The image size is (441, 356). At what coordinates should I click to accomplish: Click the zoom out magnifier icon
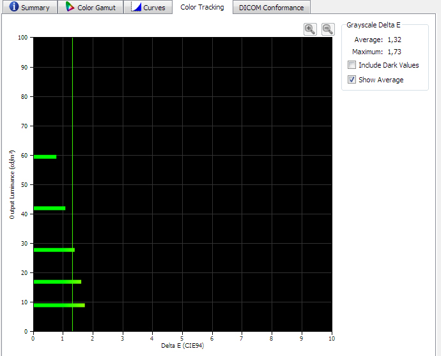[x=328, y=29]
